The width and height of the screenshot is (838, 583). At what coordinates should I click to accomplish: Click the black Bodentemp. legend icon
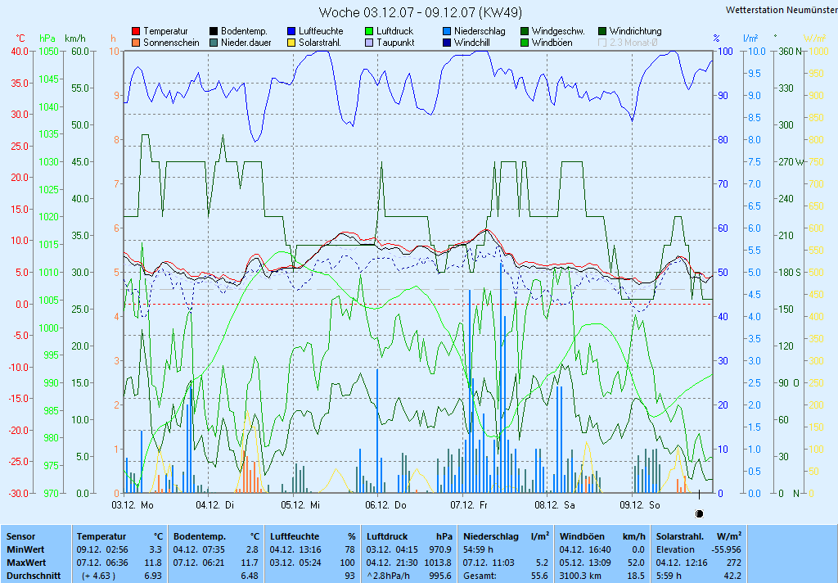[214, 31]
